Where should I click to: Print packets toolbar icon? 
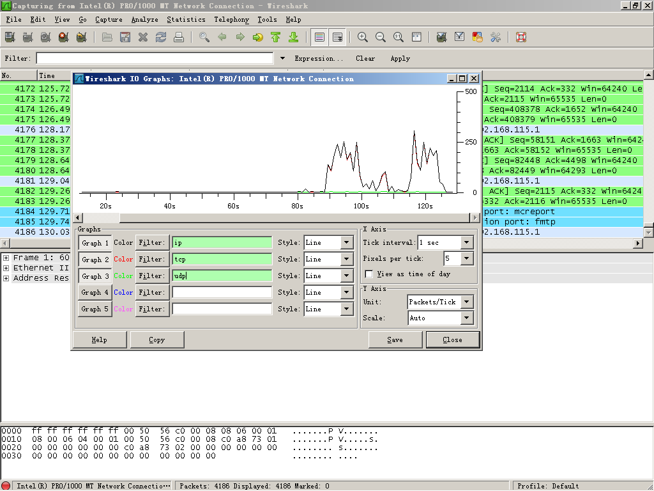point(179,37)
